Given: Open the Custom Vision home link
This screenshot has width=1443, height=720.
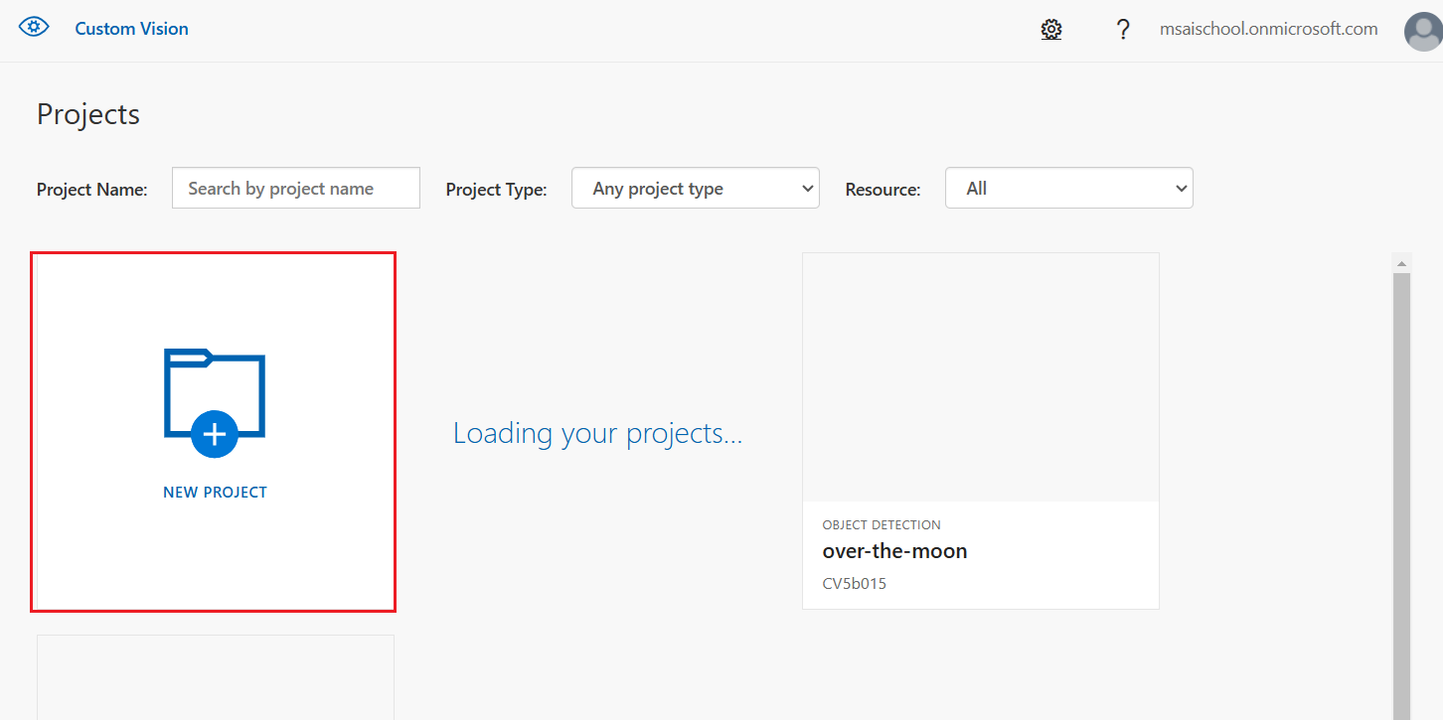Looking at the screenshot, I should tap(131, 29).
